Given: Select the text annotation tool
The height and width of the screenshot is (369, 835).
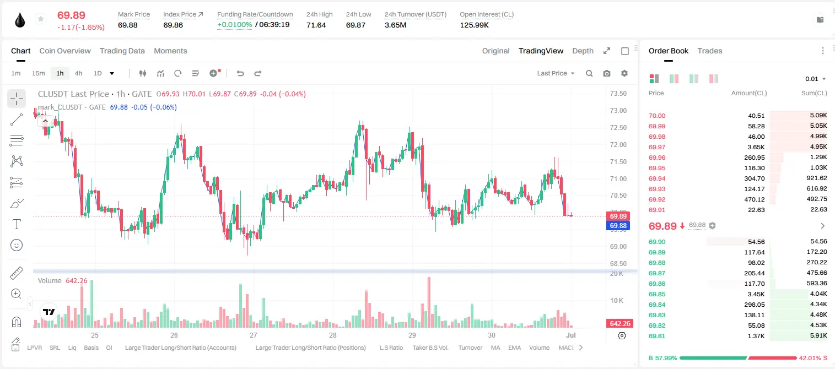Looking at the screenshot, I should click(x=17, y=224).
